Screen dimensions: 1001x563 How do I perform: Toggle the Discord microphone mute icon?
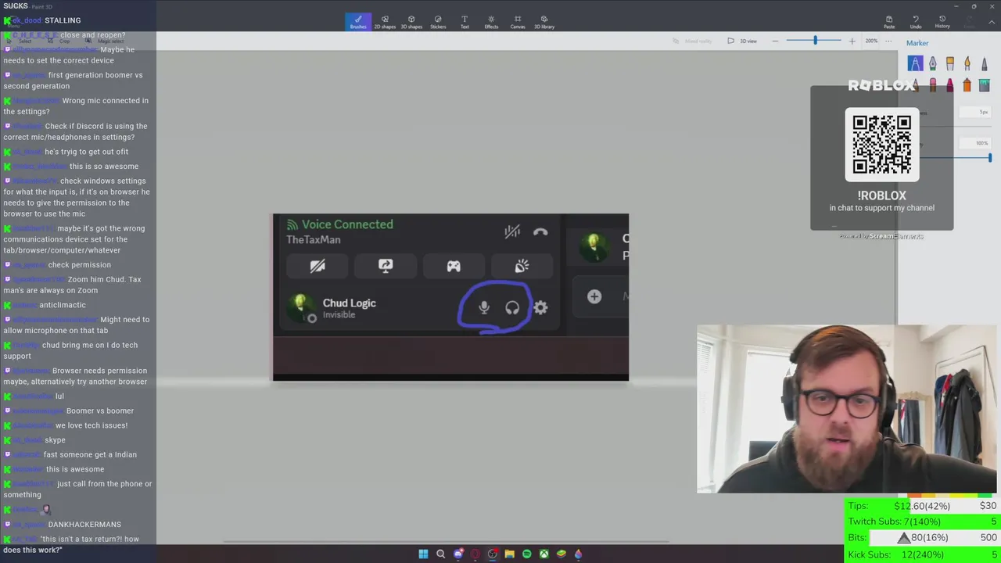(484, 307)
